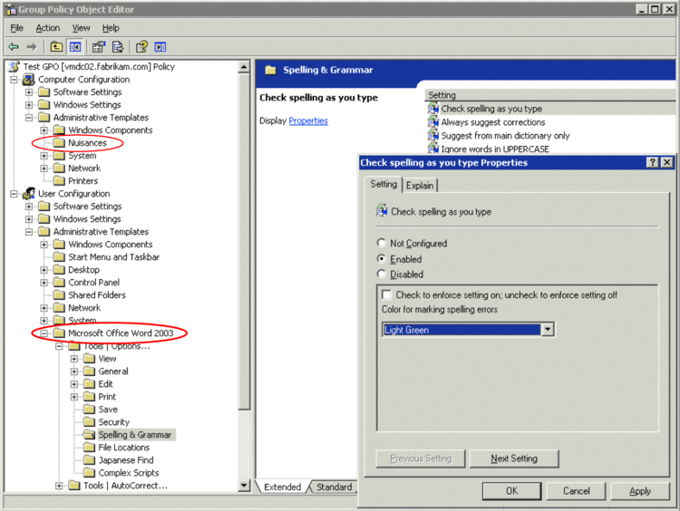Click the Setting column header
This screenshot has width=680, height=511.
(x=550, y=95)
